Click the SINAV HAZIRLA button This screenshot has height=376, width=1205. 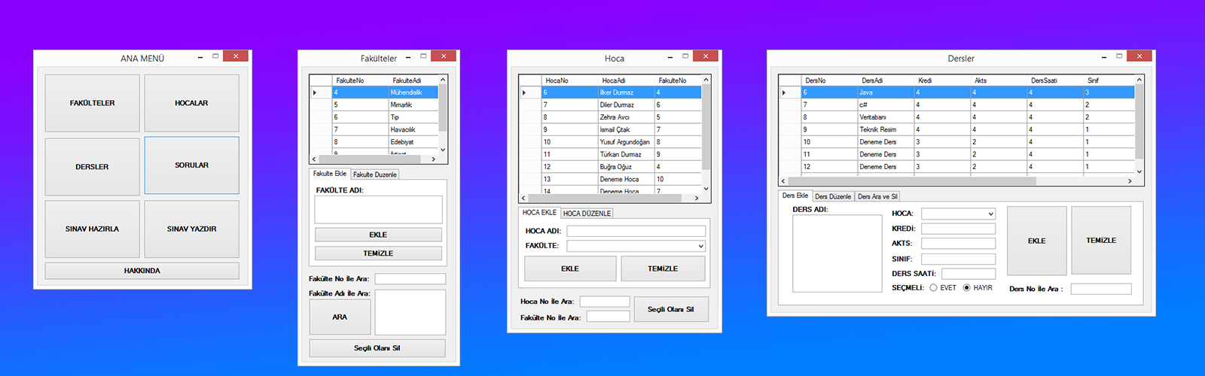(93, 229)
